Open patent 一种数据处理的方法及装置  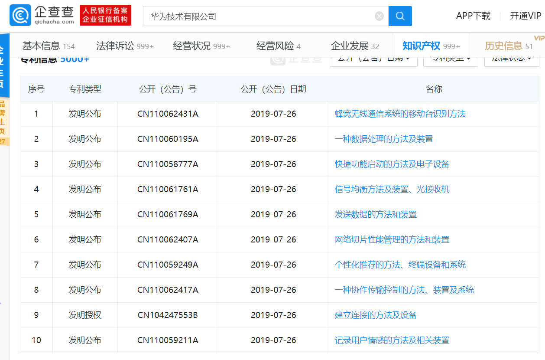[384, 139]
